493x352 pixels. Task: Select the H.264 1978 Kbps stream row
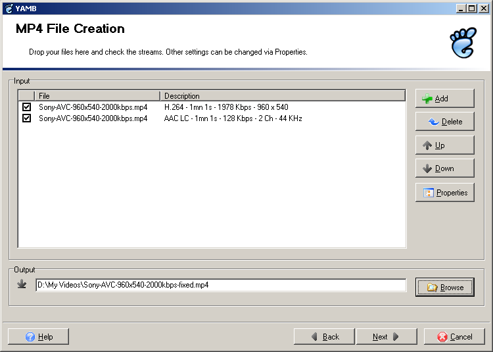[225, 107]
